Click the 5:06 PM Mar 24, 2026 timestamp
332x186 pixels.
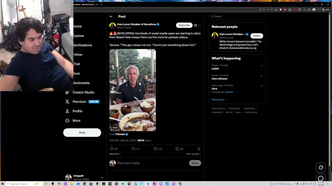tap(122, 141)
